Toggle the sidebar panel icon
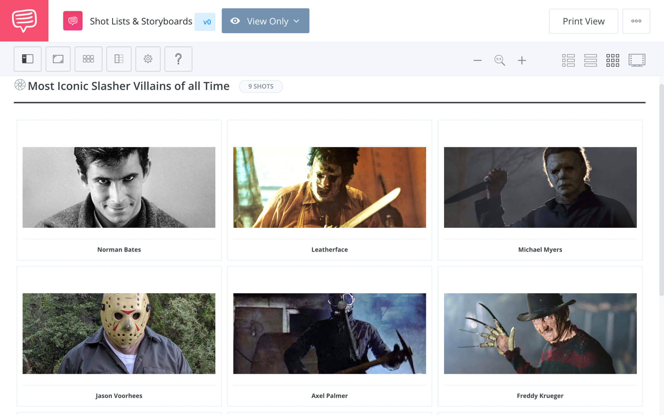Screen dimensions: 664x415 tap(28, 59)
